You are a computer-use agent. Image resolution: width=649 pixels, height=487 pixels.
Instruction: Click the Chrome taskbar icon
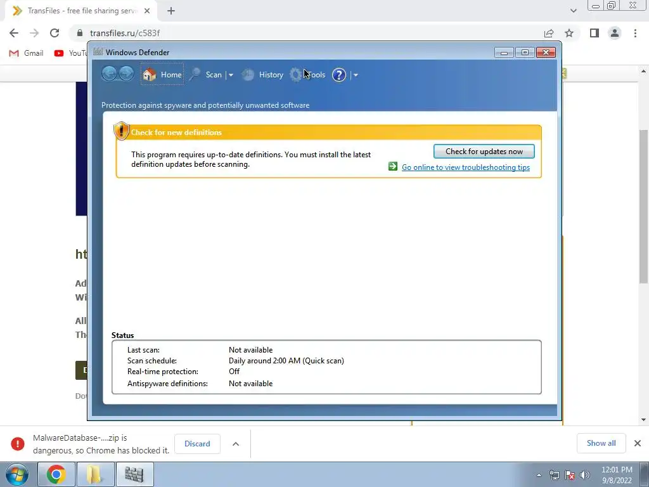click(x=56, y=474)
